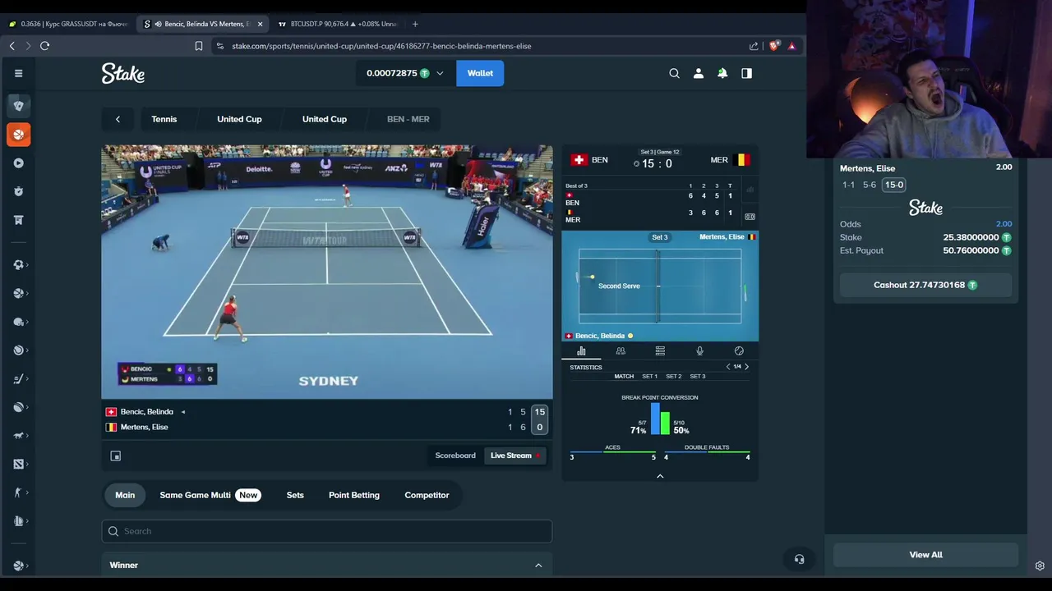The height and width of the screenshot is (591, 1052).
Task: Go to previous statistics page arrow
Action: click(x=727, y=367)
